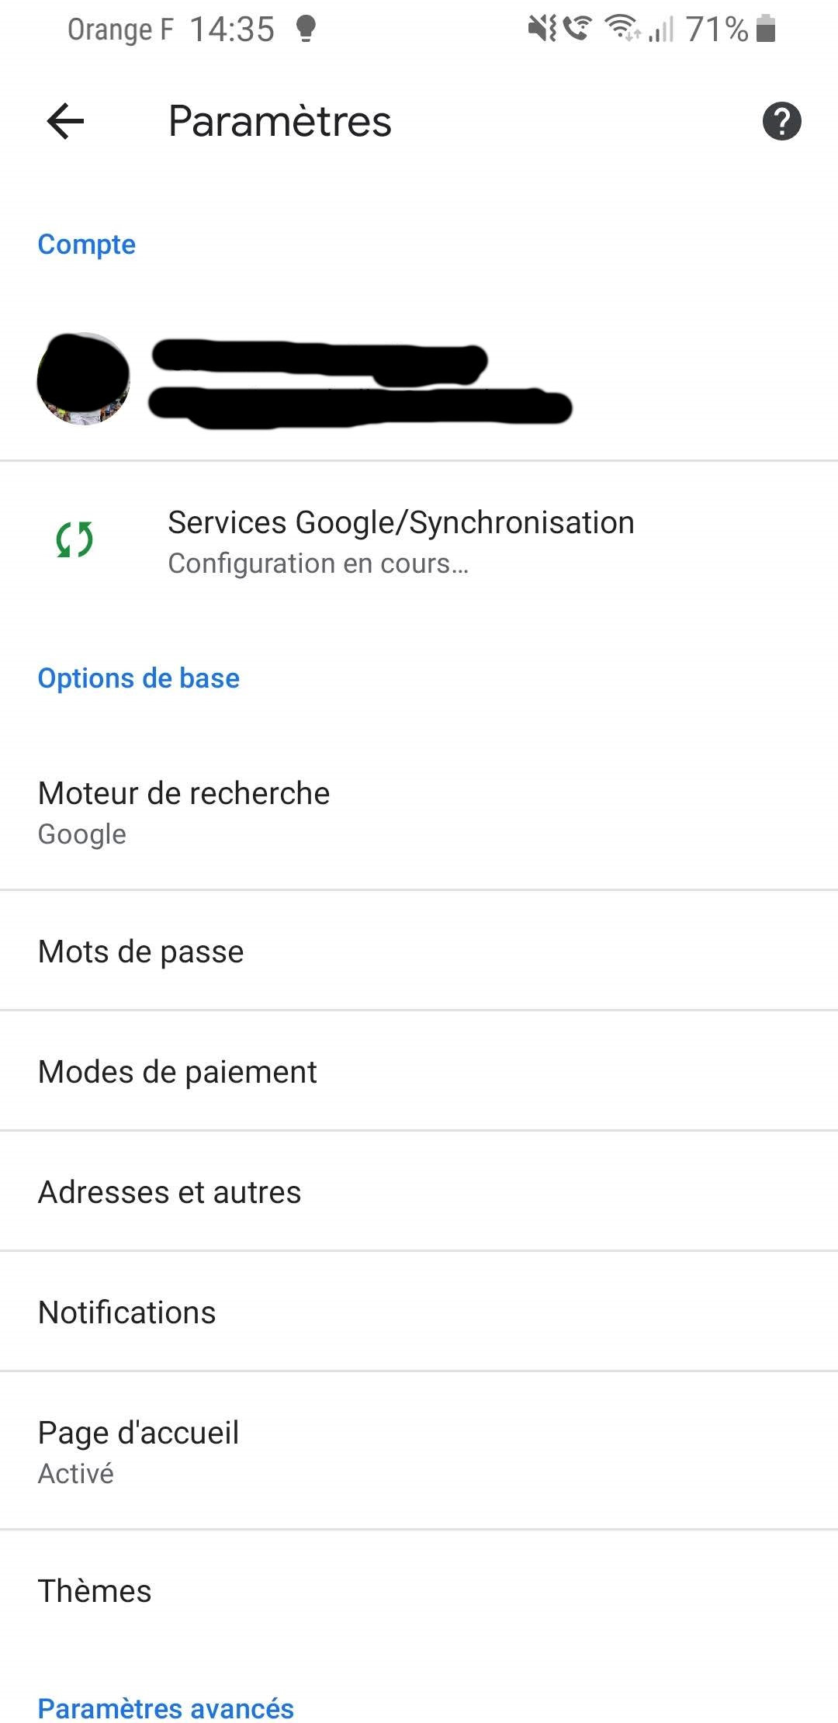Screen dimensions: 838x1723
Task: Open the help question mark icon
Action: pos(781,122)
